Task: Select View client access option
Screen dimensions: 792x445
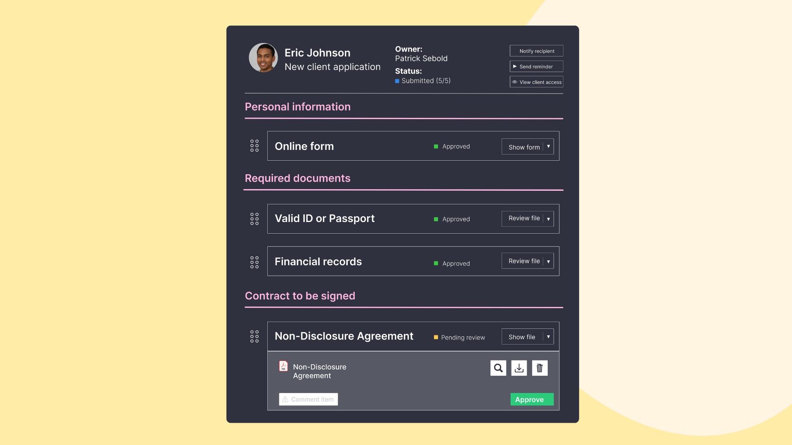Action: [x=536, y=82]
